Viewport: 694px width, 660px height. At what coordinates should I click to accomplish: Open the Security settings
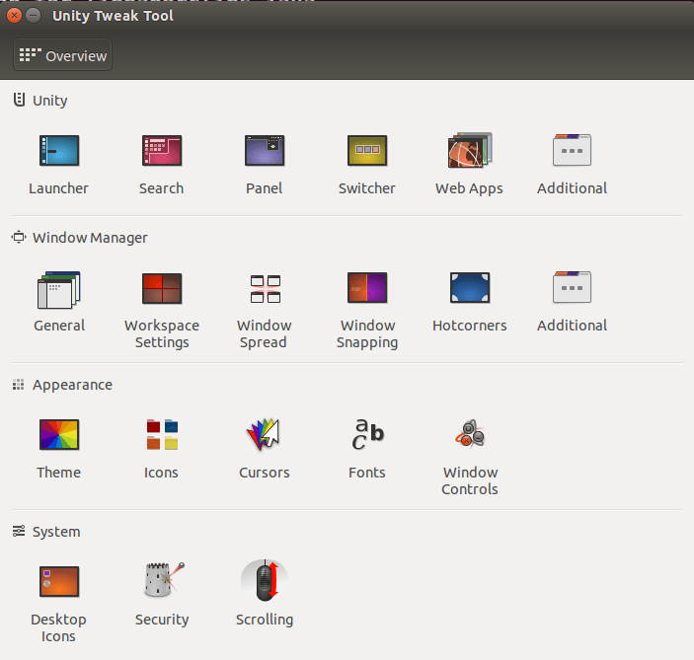[x=161, y=582]
